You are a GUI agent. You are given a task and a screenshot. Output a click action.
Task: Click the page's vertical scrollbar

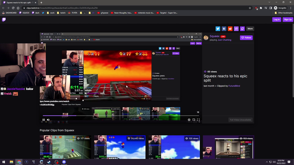[293, 60]
